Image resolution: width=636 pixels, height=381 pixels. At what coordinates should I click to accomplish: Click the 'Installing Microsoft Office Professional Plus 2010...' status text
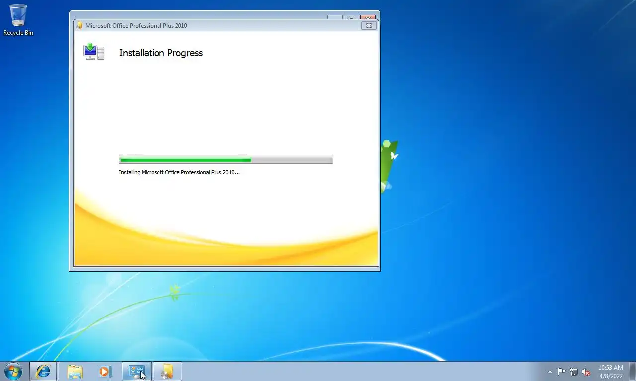179,172
